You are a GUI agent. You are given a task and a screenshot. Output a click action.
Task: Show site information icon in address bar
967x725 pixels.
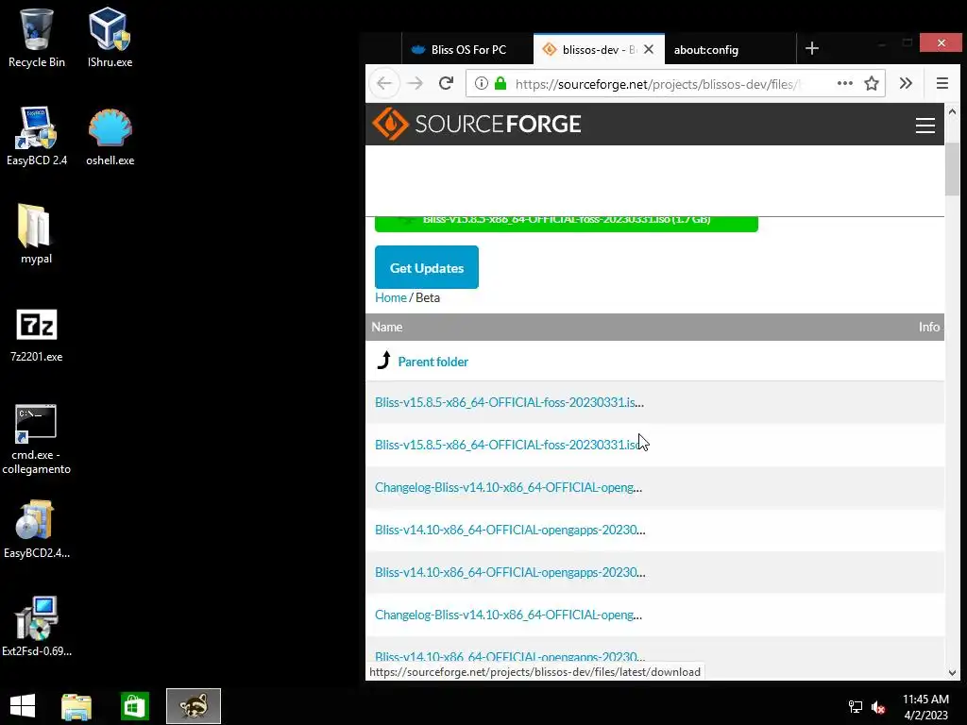pyautogui.click(x=482, y=83)
